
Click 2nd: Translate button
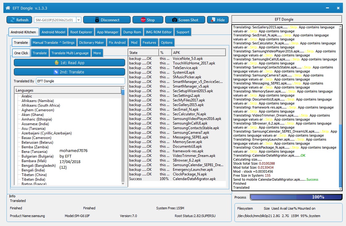(x=70, y=72)
